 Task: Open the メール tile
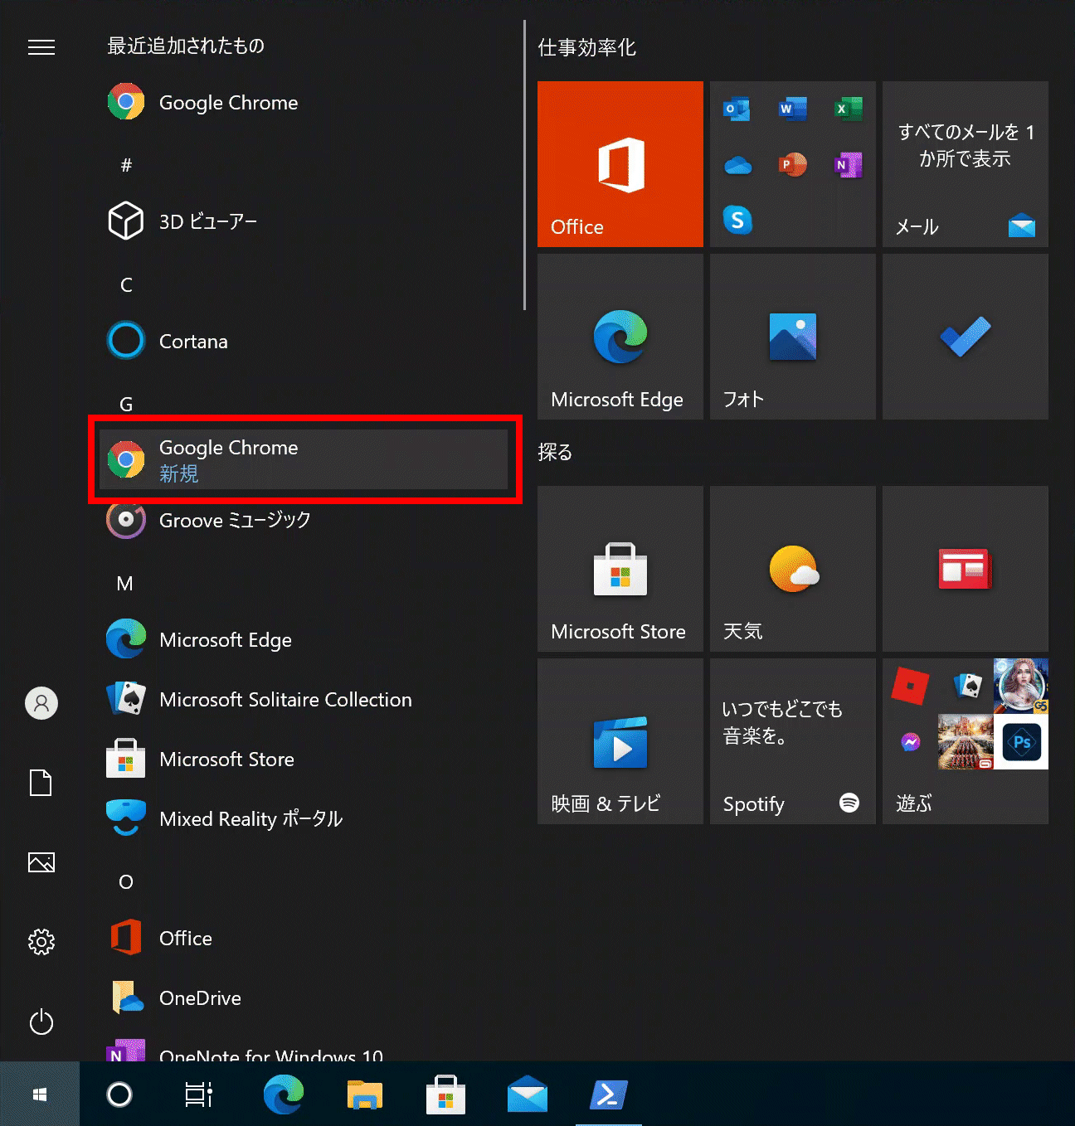tap(966, 164)
